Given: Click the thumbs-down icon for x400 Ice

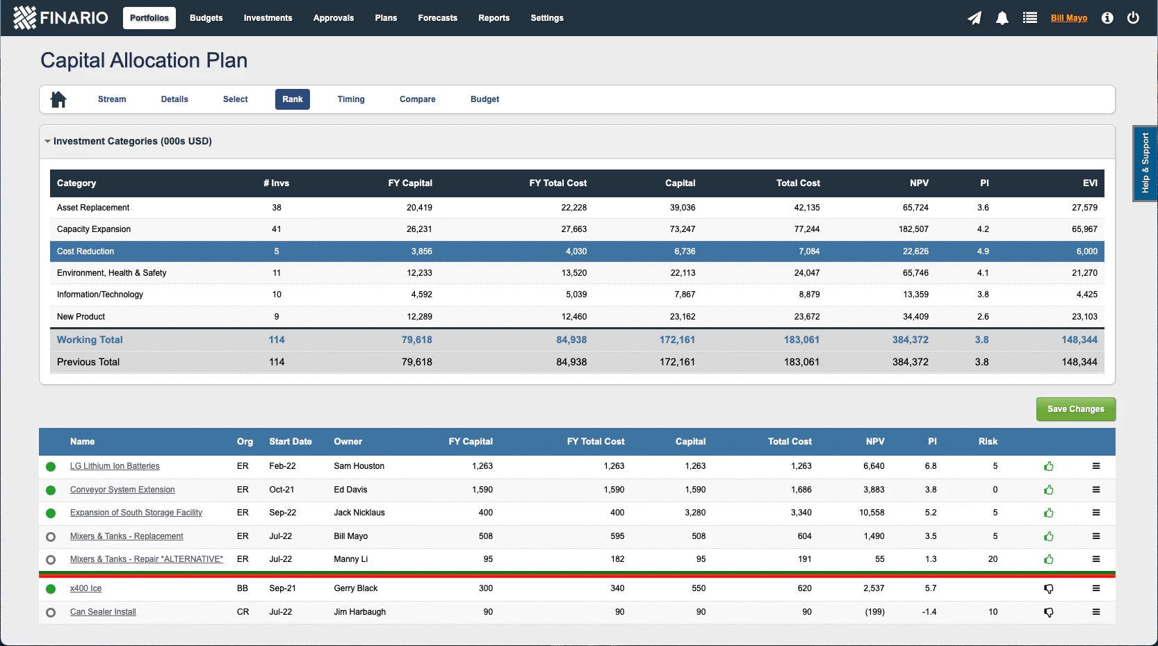Looking at the screenshot, I should point(1049,588).
